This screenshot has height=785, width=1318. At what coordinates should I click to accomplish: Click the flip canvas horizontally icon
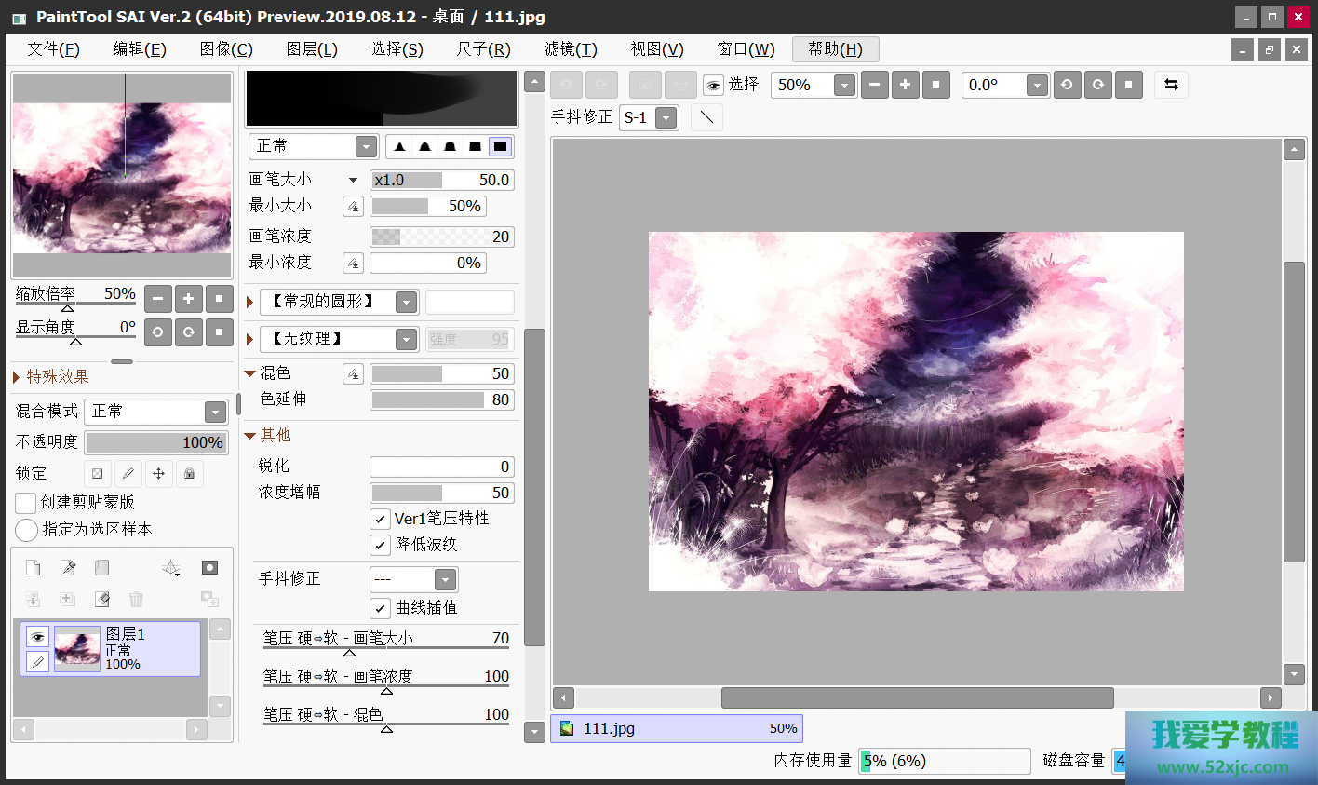coord(1171,85)
